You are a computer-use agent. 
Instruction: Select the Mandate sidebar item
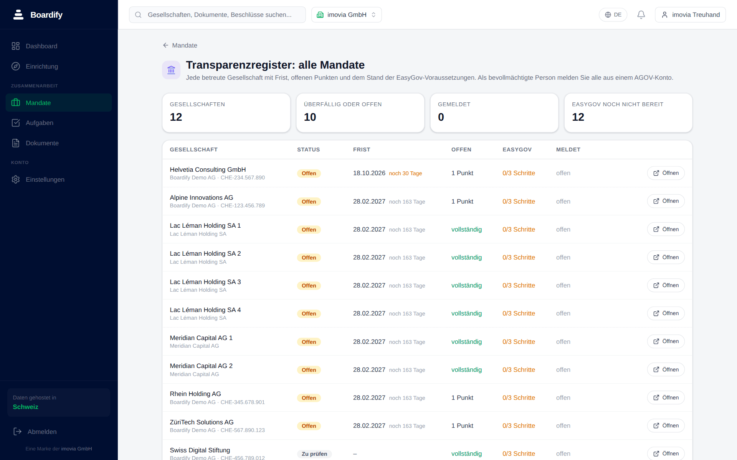point(59,103)
